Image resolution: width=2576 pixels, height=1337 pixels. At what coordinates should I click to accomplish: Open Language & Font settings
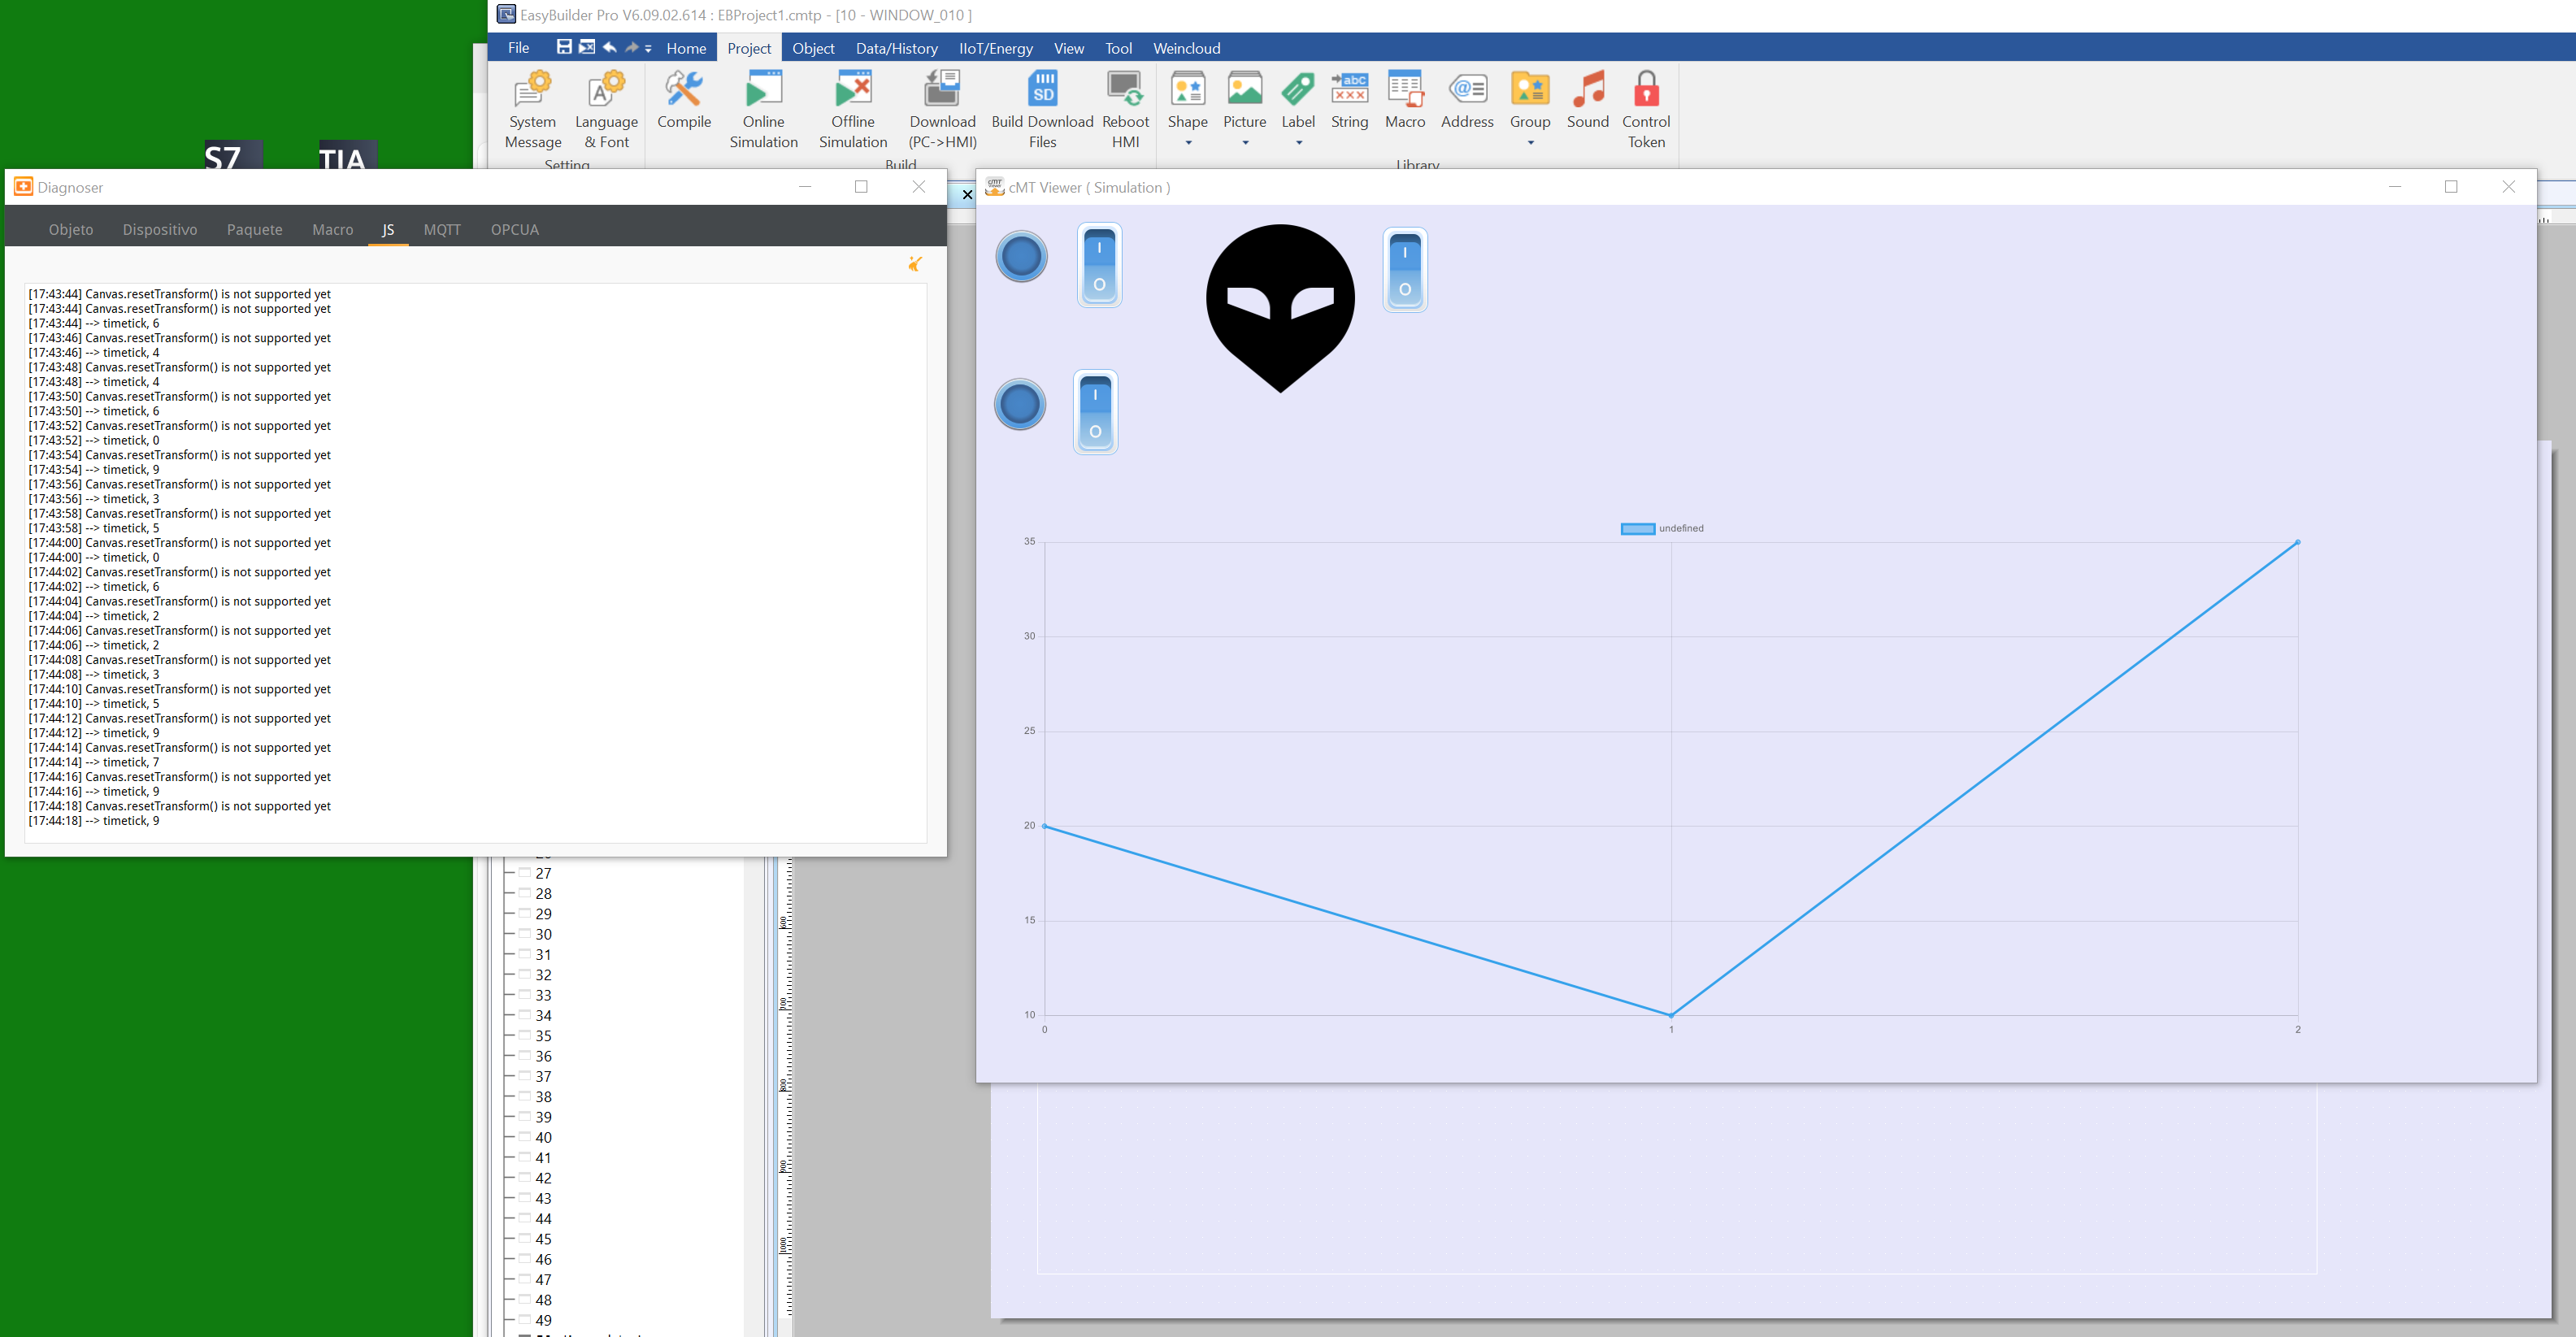click(x=606, y=109)
